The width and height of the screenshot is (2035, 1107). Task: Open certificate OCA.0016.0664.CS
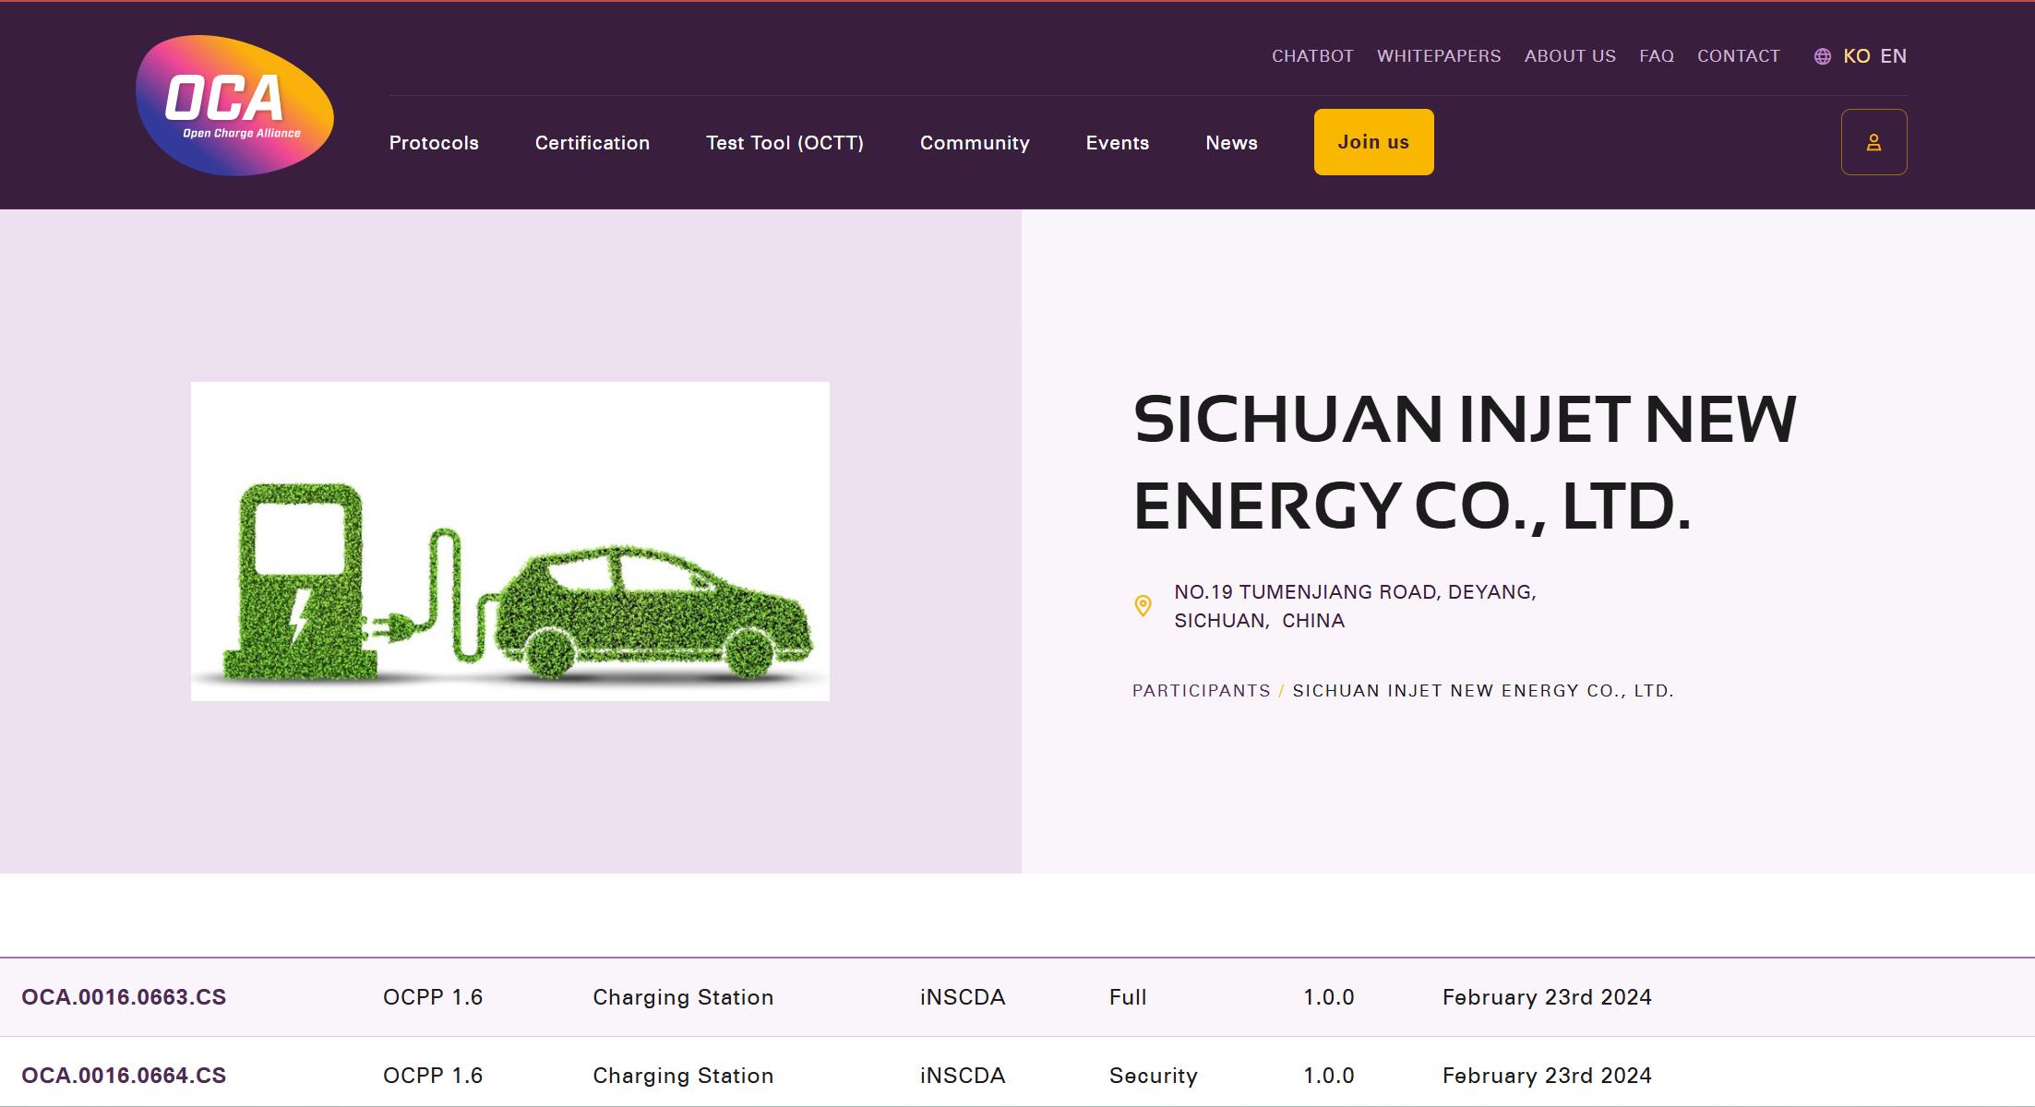coord(124,1076)
